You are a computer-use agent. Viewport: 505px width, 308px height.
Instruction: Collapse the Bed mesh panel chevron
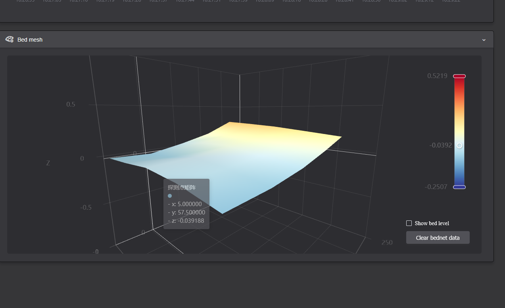coord(484,40)
